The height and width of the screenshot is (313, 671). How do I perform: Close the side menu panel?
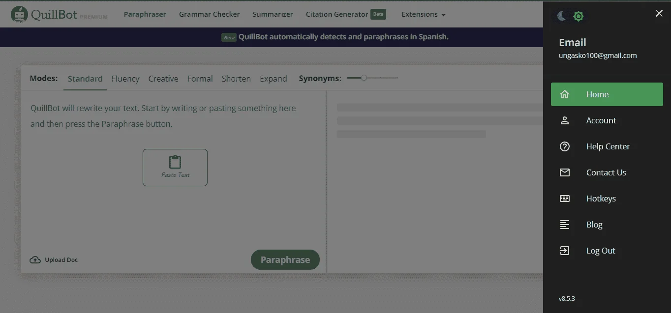659,14
